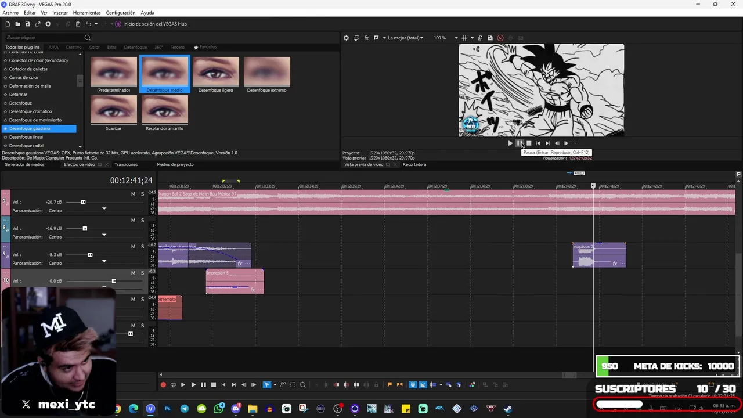Mute audio track 8
The height and width of the screenshot is (418, 743).
coord(133,221)
